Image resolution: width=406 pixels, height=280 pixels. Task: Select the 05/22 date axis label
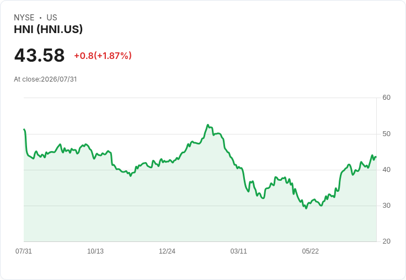coord(311,251)
